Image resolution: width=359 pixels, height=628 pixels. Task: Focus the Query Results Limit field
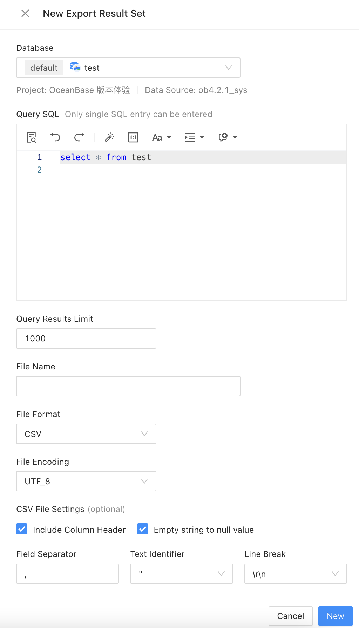click(x=86, y=339)
